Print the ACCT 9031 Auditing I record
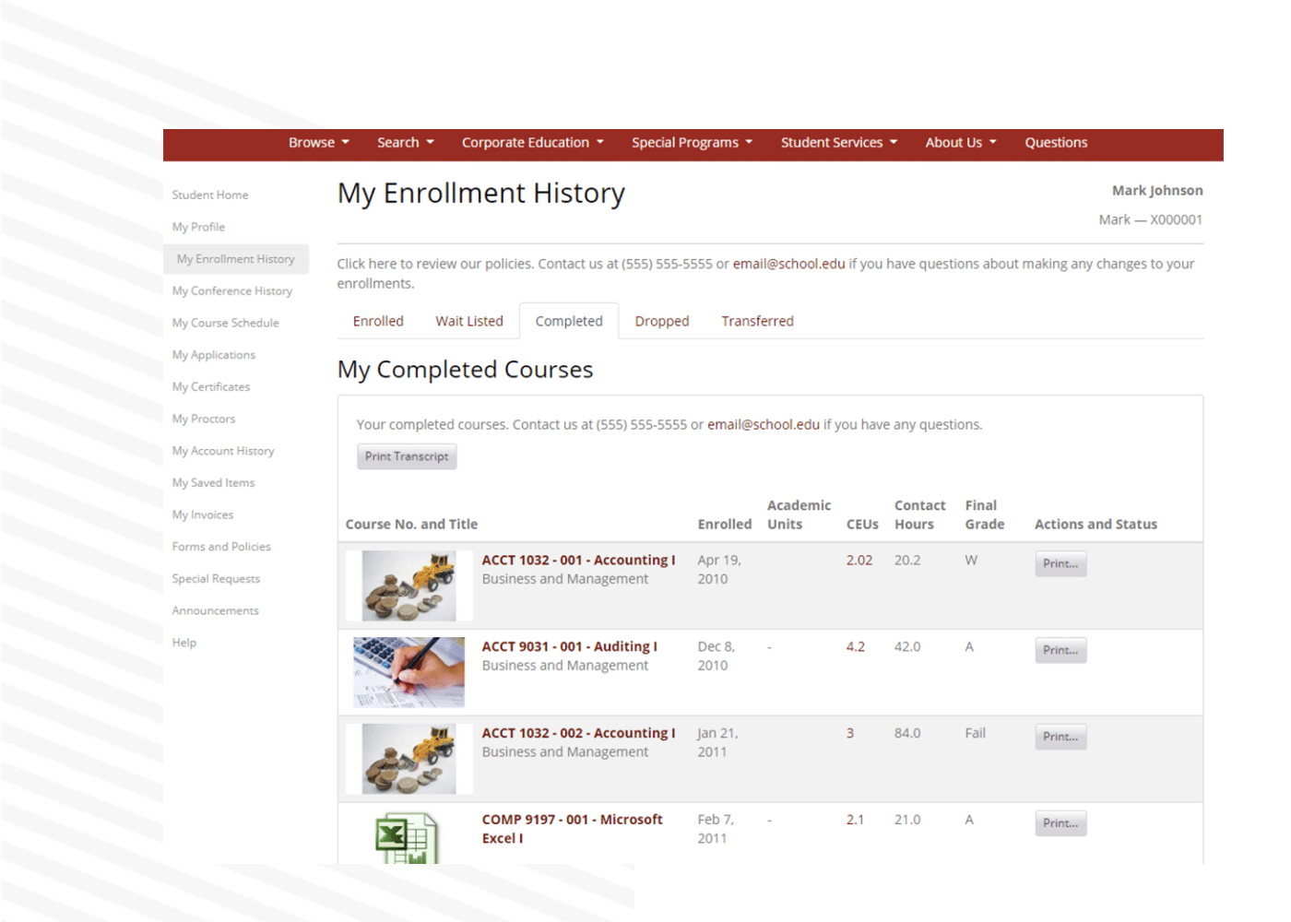This screenshot has width=1291, height=922. point(1060,650)
